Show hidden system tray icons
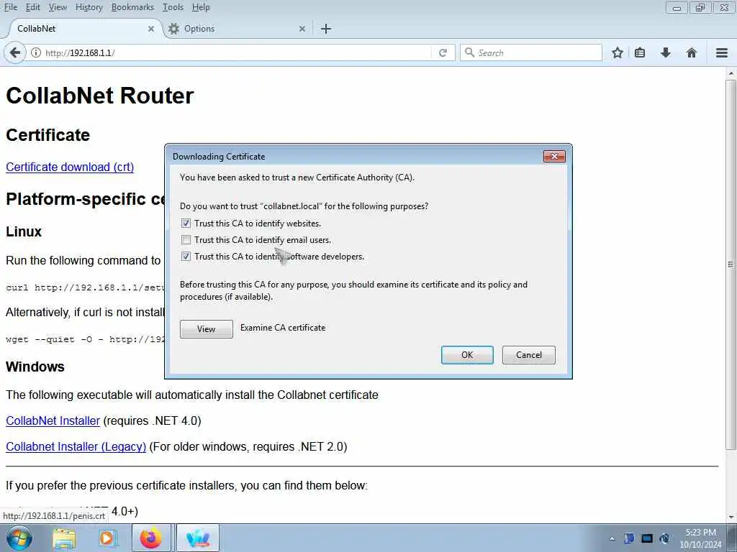 click(612, 538)
